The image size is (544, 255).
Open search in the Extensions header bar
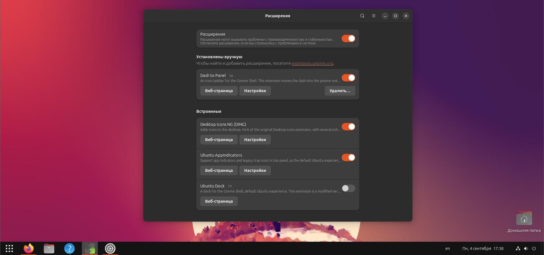362,16
